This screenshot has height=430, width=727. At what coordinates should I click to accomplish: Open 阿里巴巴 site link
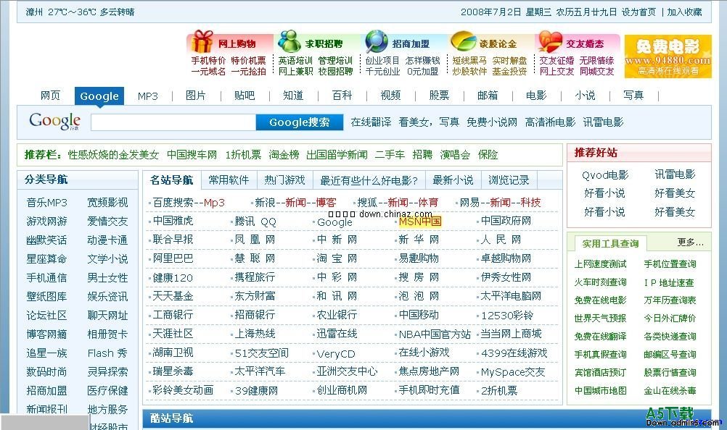click(173, 258)
